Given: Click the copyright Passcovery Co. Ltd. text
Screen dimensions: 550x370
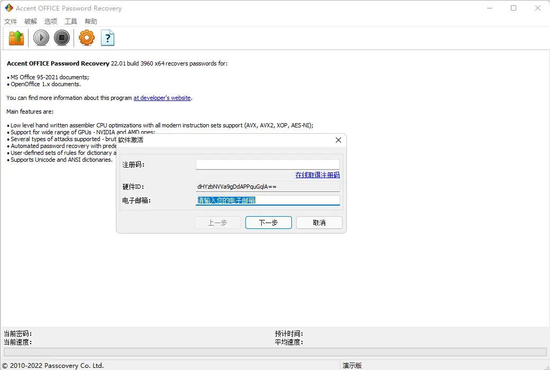Looking at the screenshot, I should (x=53, y=365).
